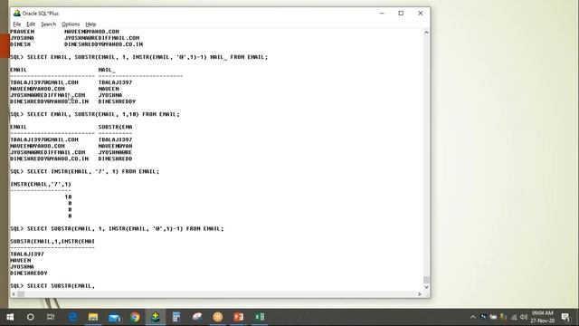Image resolution: width=579 pixels, height=326 pixels.
Task: Click the 'TBALAJI397' value in MAIL_ column
Action: coord(115,82)
